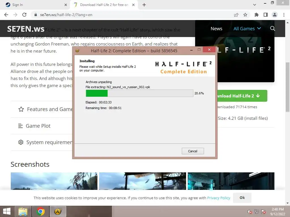
Task: Click the 'Remaining time: 00:08:51' text
Action: pyautogui.click(x=104, y=108)
